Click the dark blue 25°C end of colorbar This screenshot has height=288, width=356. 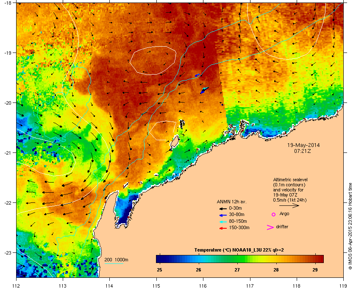coord(159,259)
